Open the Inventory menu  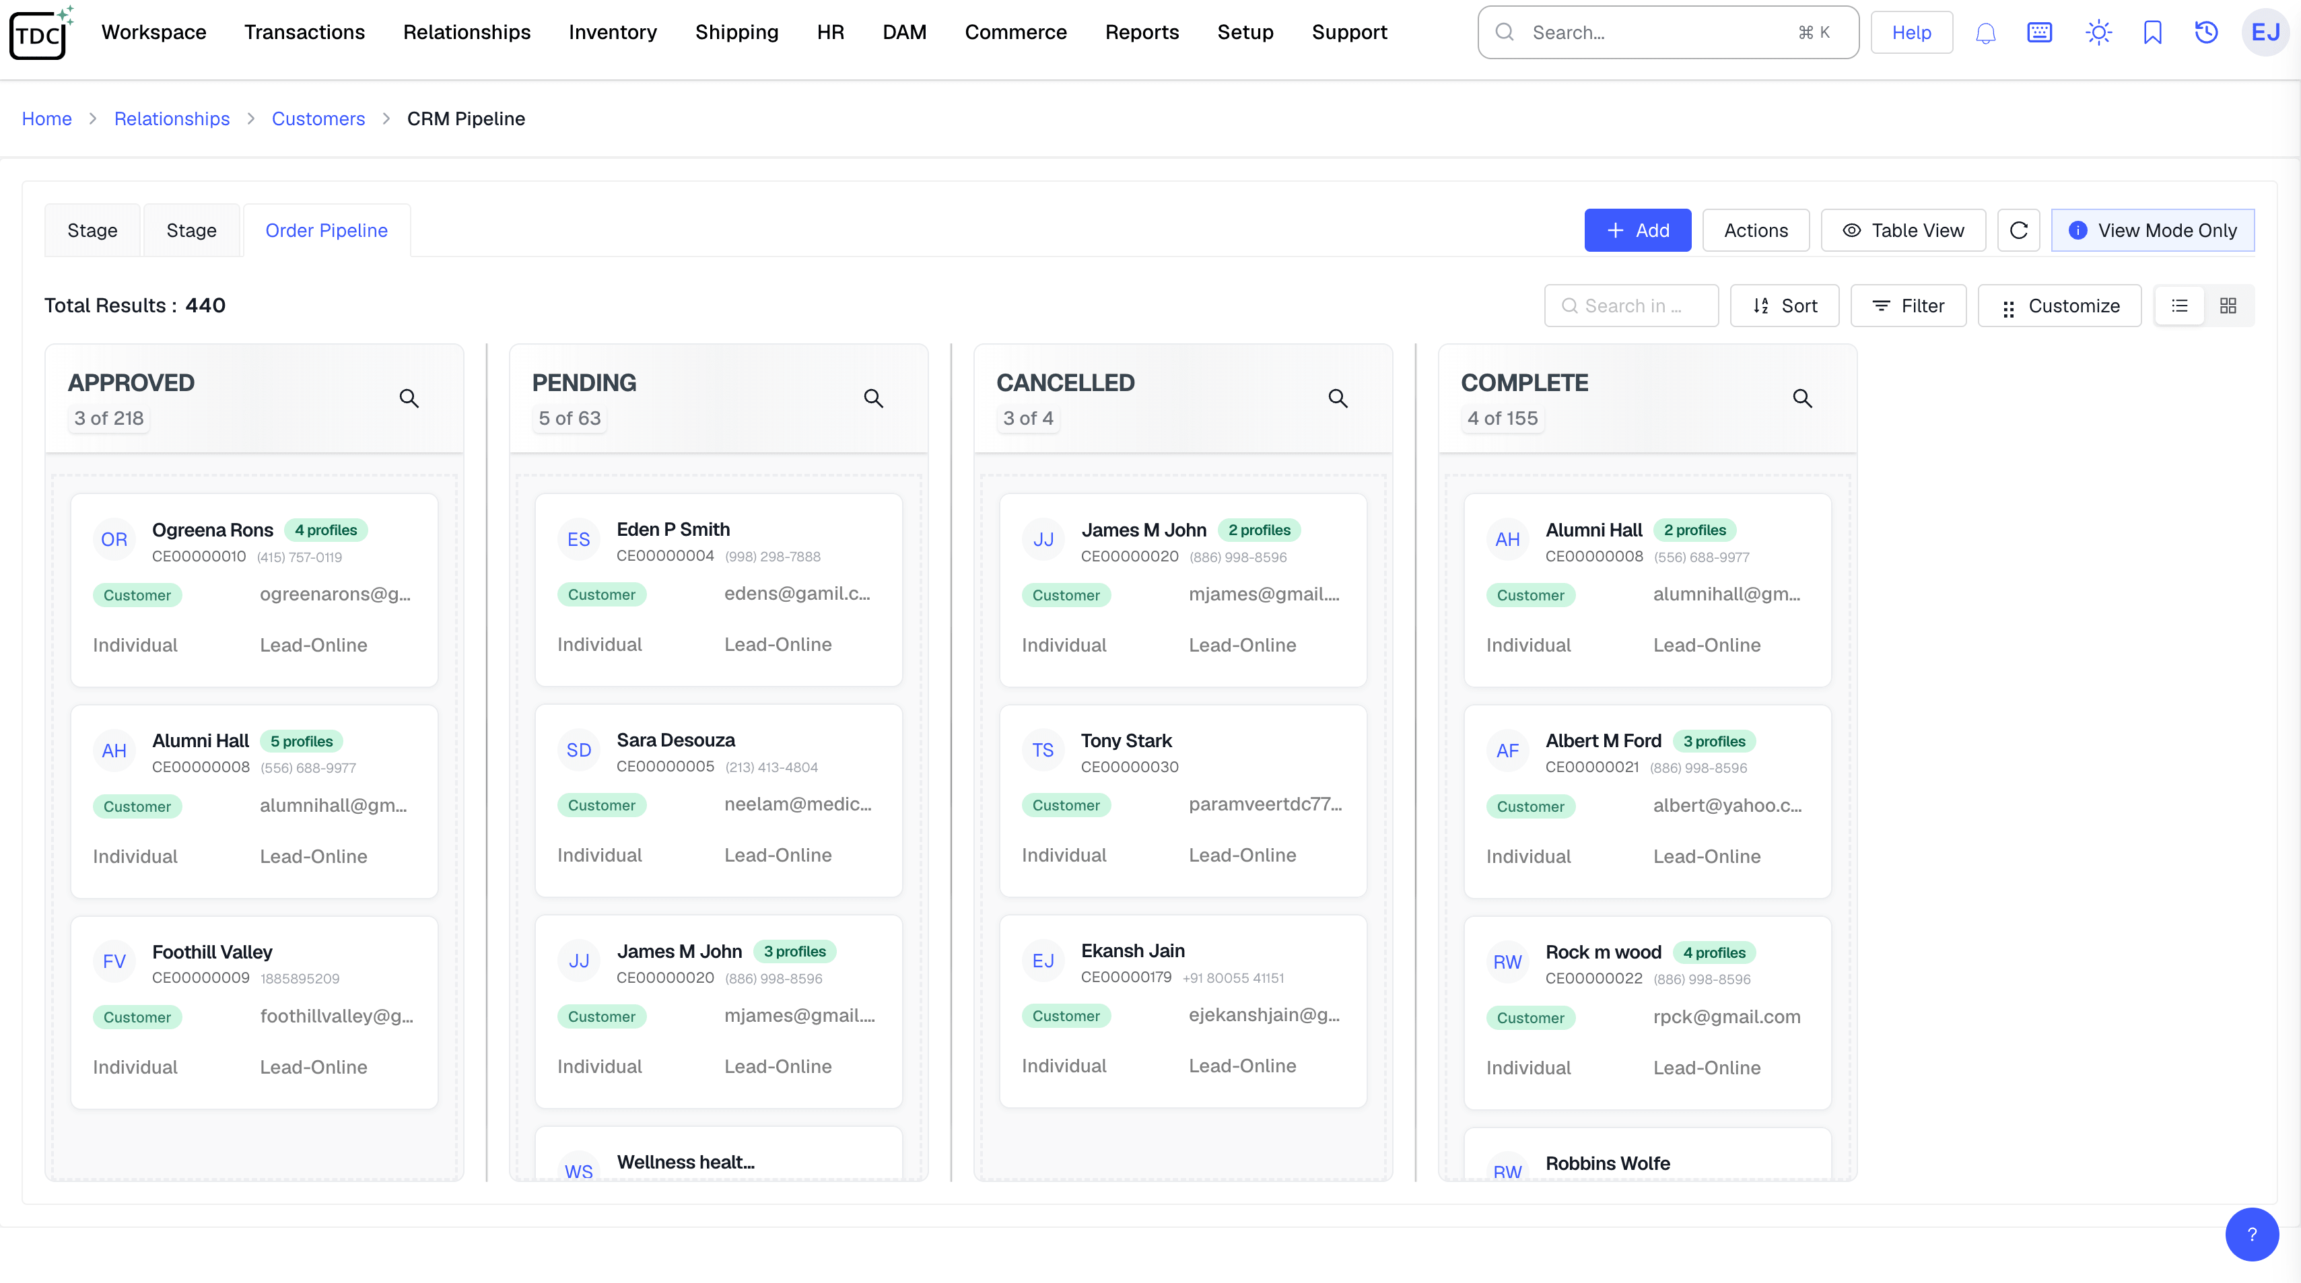(613, 32)
